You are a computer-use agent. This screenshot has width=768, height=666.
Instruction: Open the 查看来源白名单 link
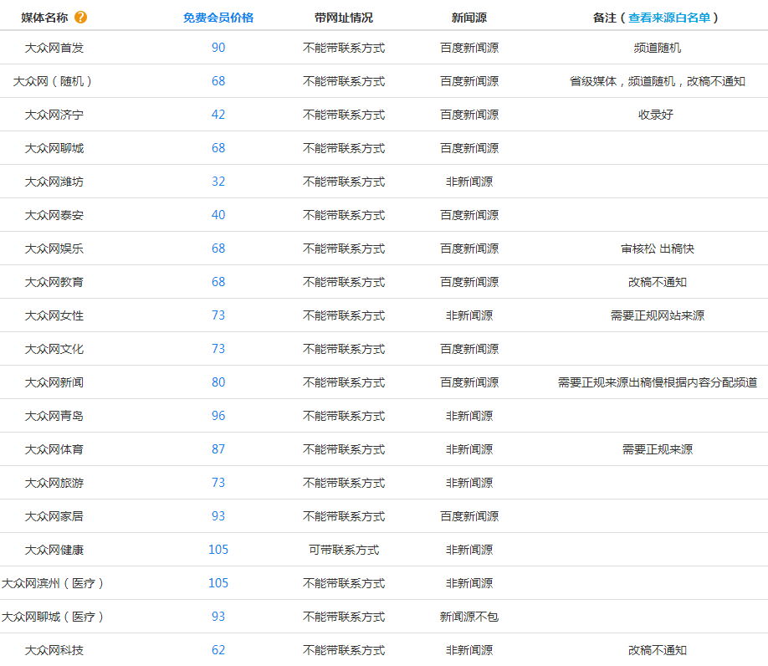point(669,18)
